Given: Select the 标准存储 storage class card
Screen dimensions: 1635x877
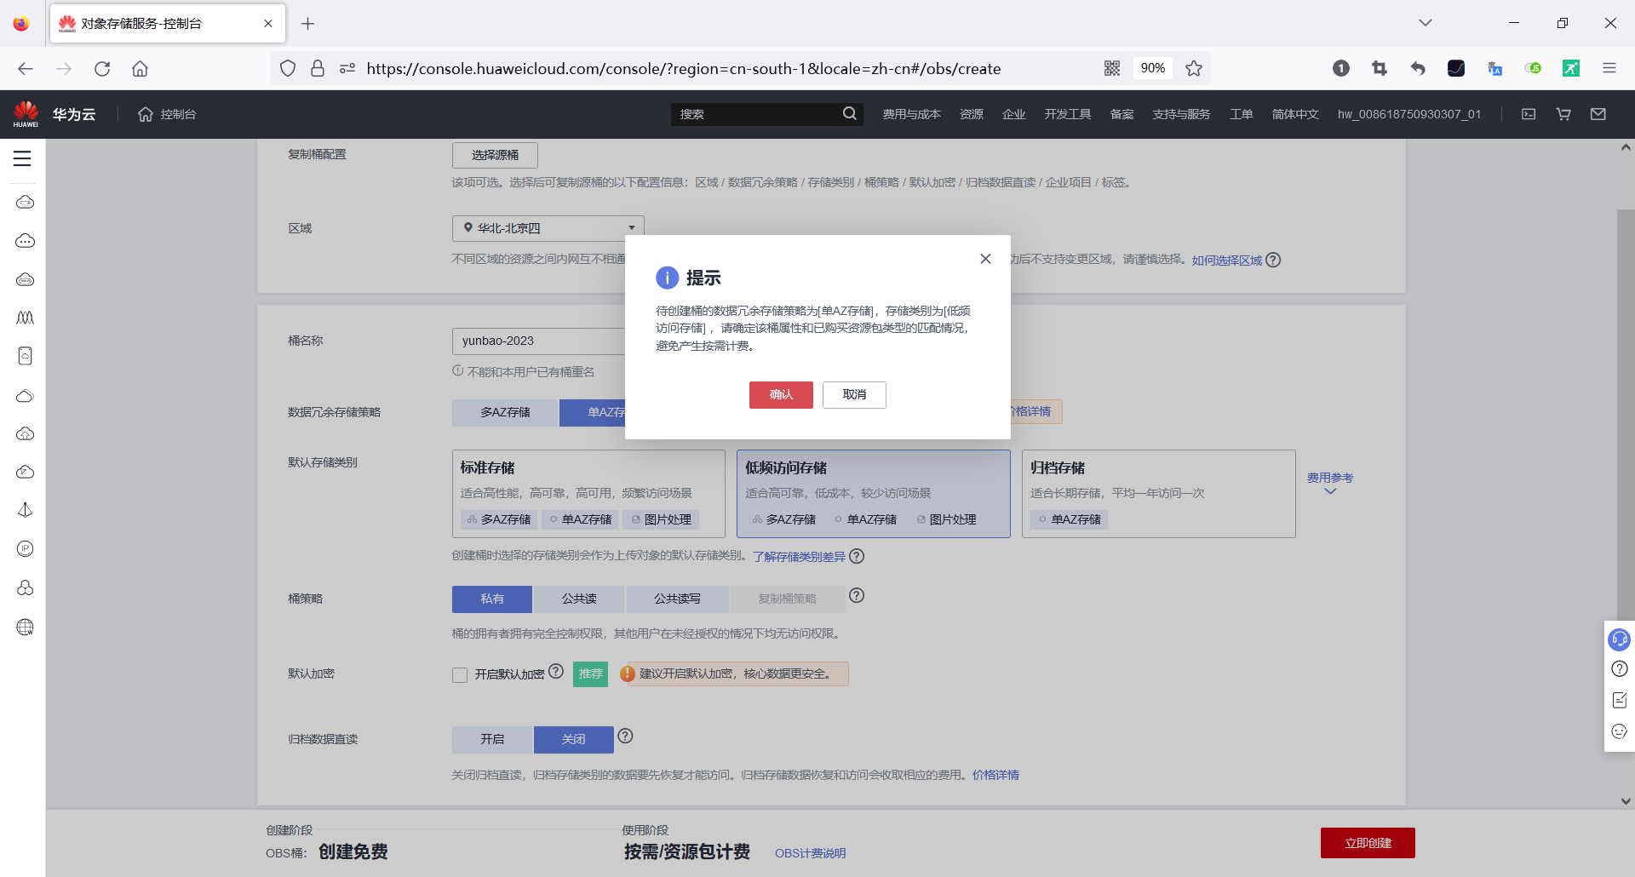Looking at the screenshot, I should (588, 494).
